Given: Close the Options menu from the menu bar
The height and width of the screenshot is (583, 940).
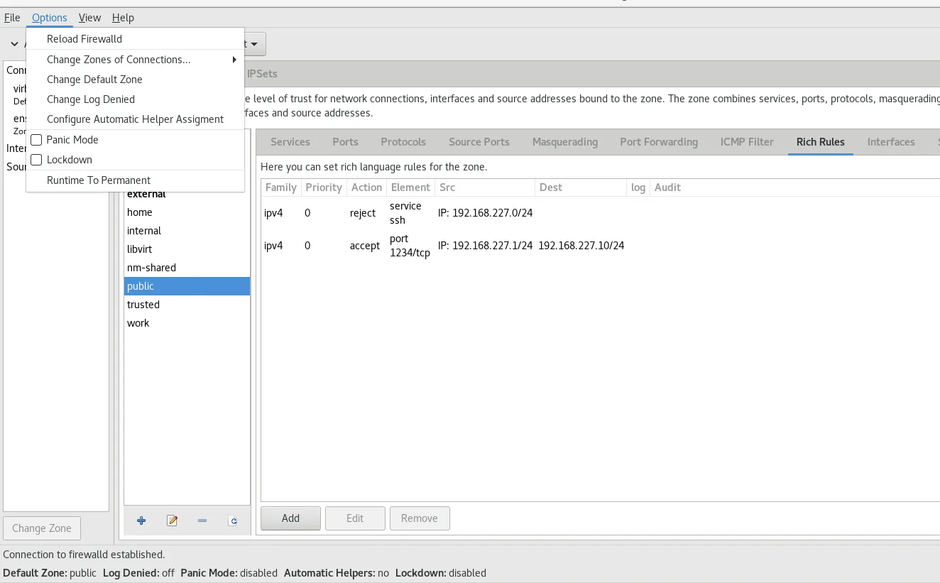Looking at the screenshot, I should click(50, 18).
